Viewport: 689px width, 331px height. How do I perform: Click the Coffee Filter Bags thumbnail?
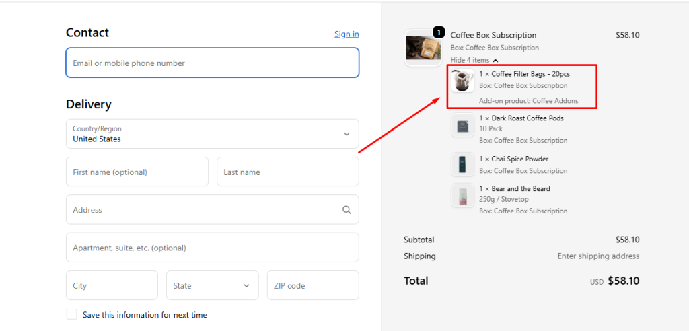click(x=462, y=81)
